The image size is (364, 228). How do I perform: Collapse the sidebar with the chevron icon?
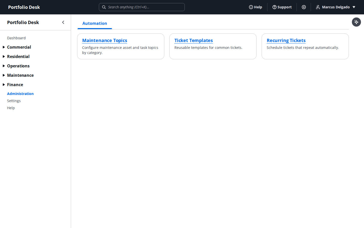tap(63, 22)
